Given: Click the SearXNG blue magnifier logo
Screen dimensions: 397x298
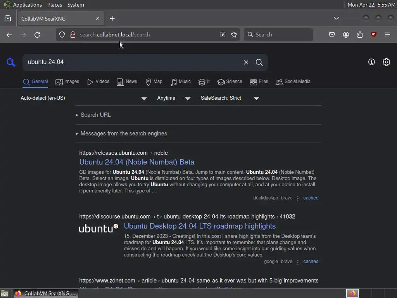Looking at the screenshot, I should (x=11, y=62).
